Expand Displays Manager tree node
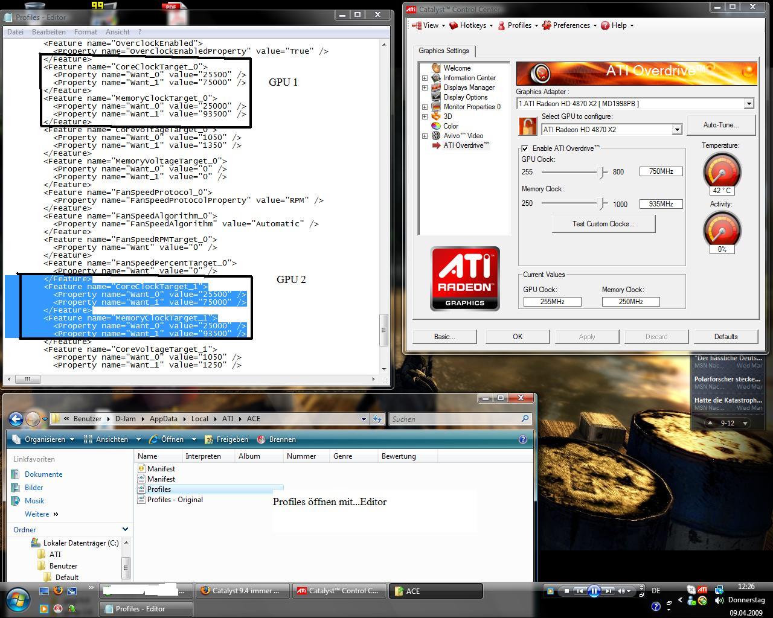The width and height of the screenshot is (773, 618). point(425,88)
